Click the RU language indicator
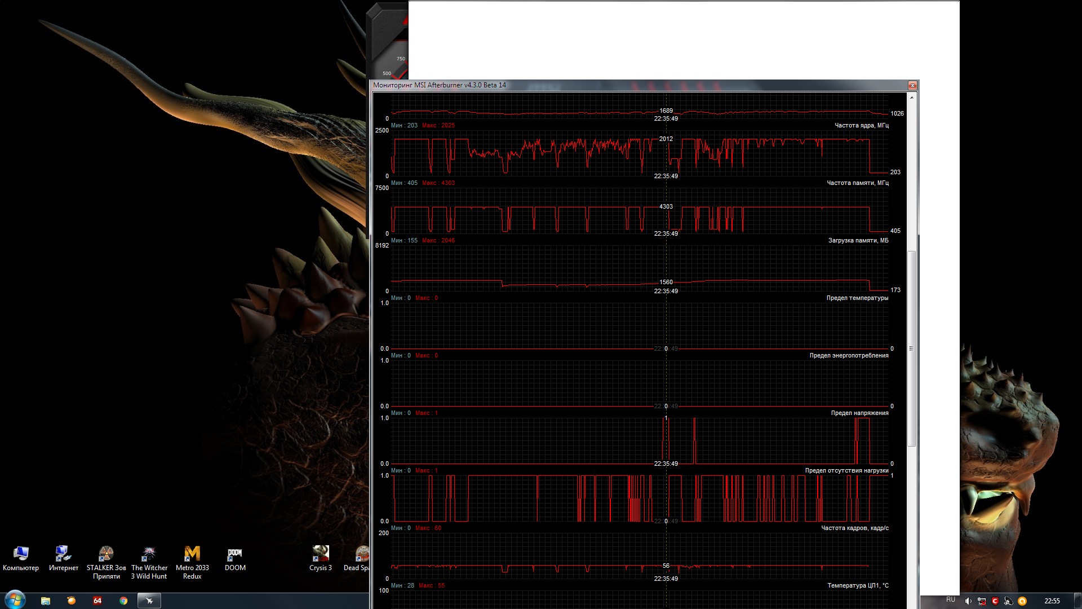Image resolution: width=1082 pixels, height=609 pixels. [x=951, y=600]
